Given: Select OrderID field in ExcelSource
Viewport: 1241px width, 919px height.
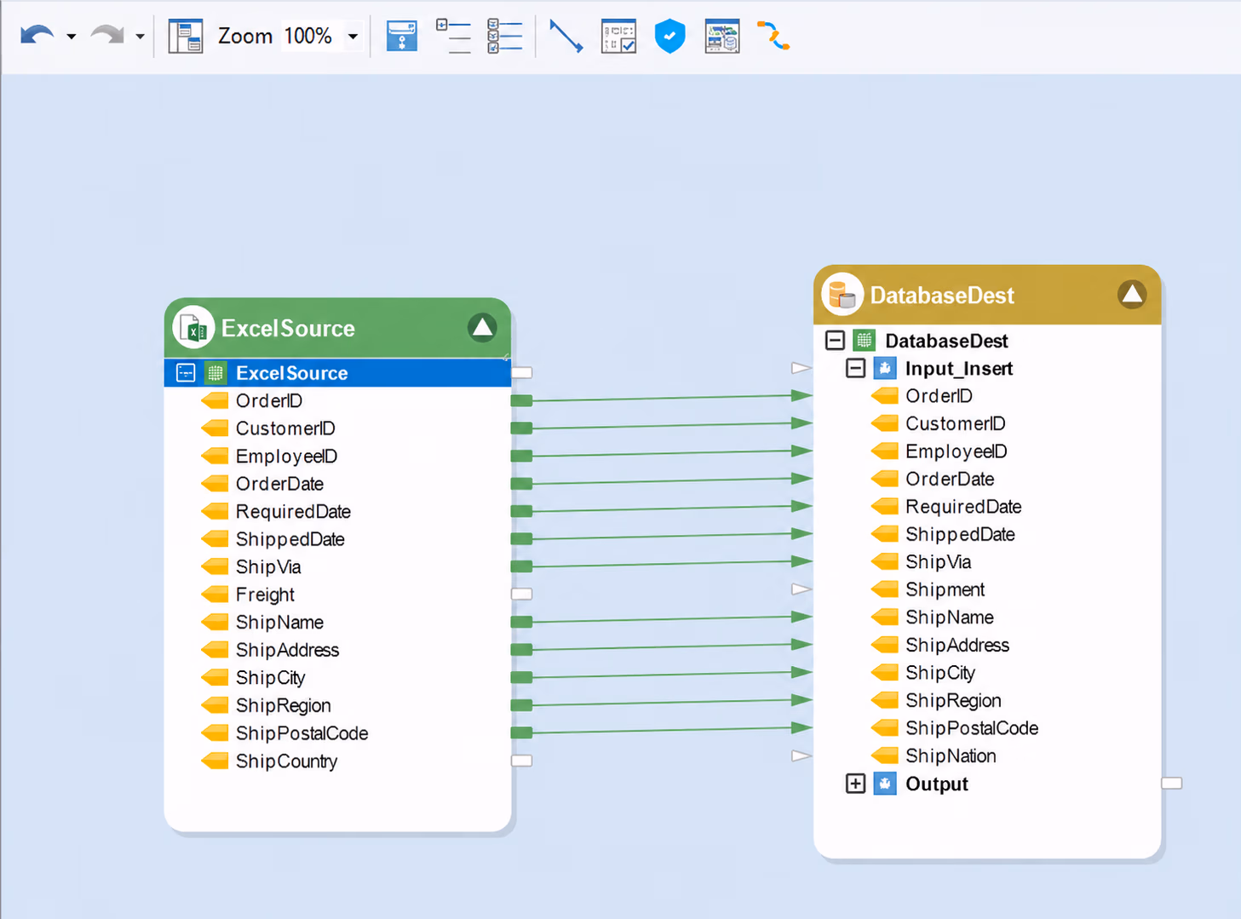Looking at the screenshot, I should click(269, 400).
